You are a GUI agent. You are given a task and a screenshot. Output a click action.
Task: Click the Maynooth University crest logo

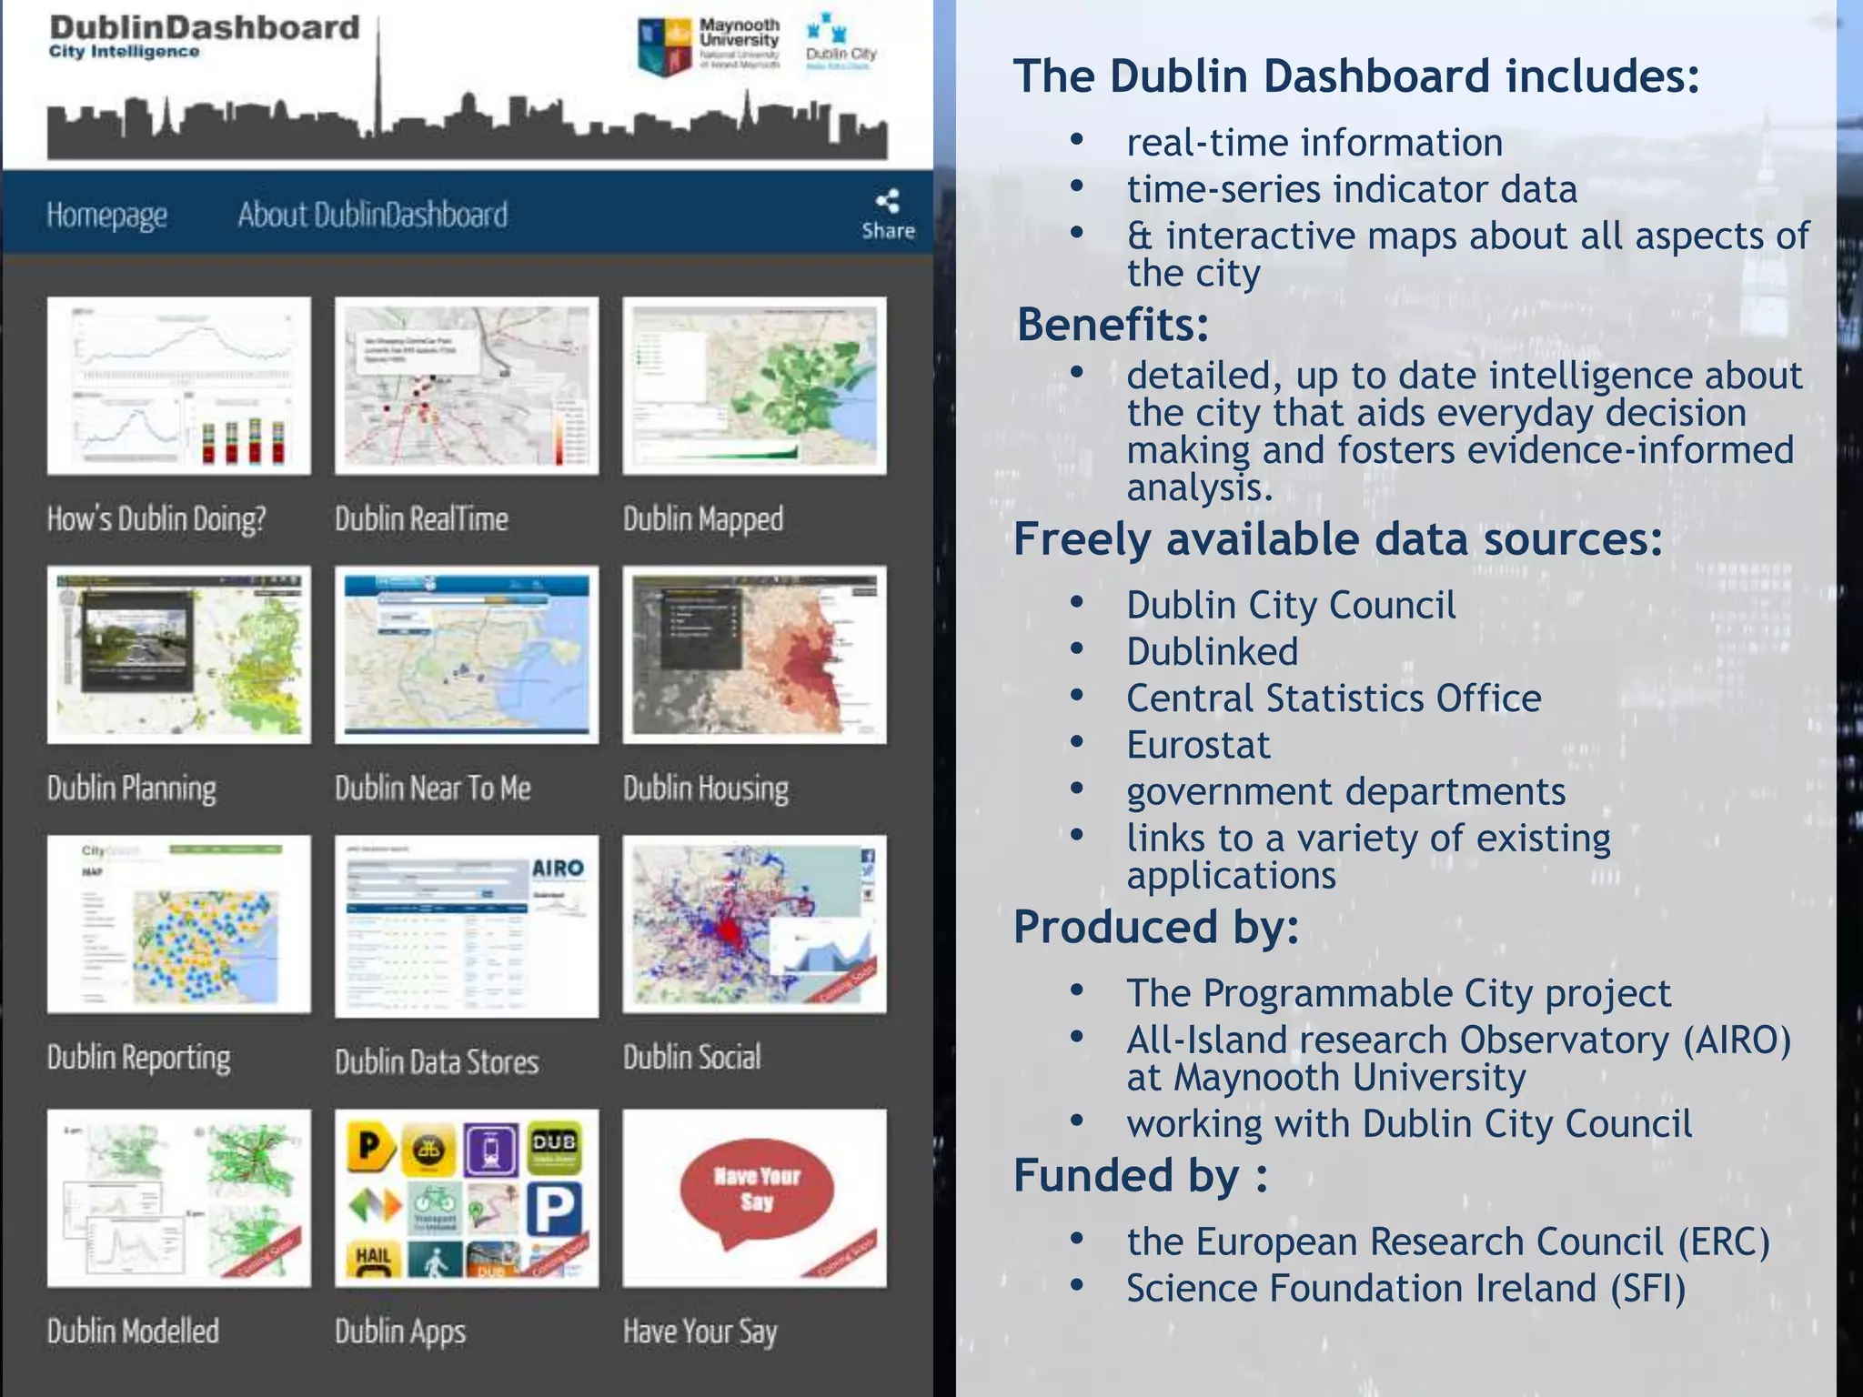pos(664,45)
